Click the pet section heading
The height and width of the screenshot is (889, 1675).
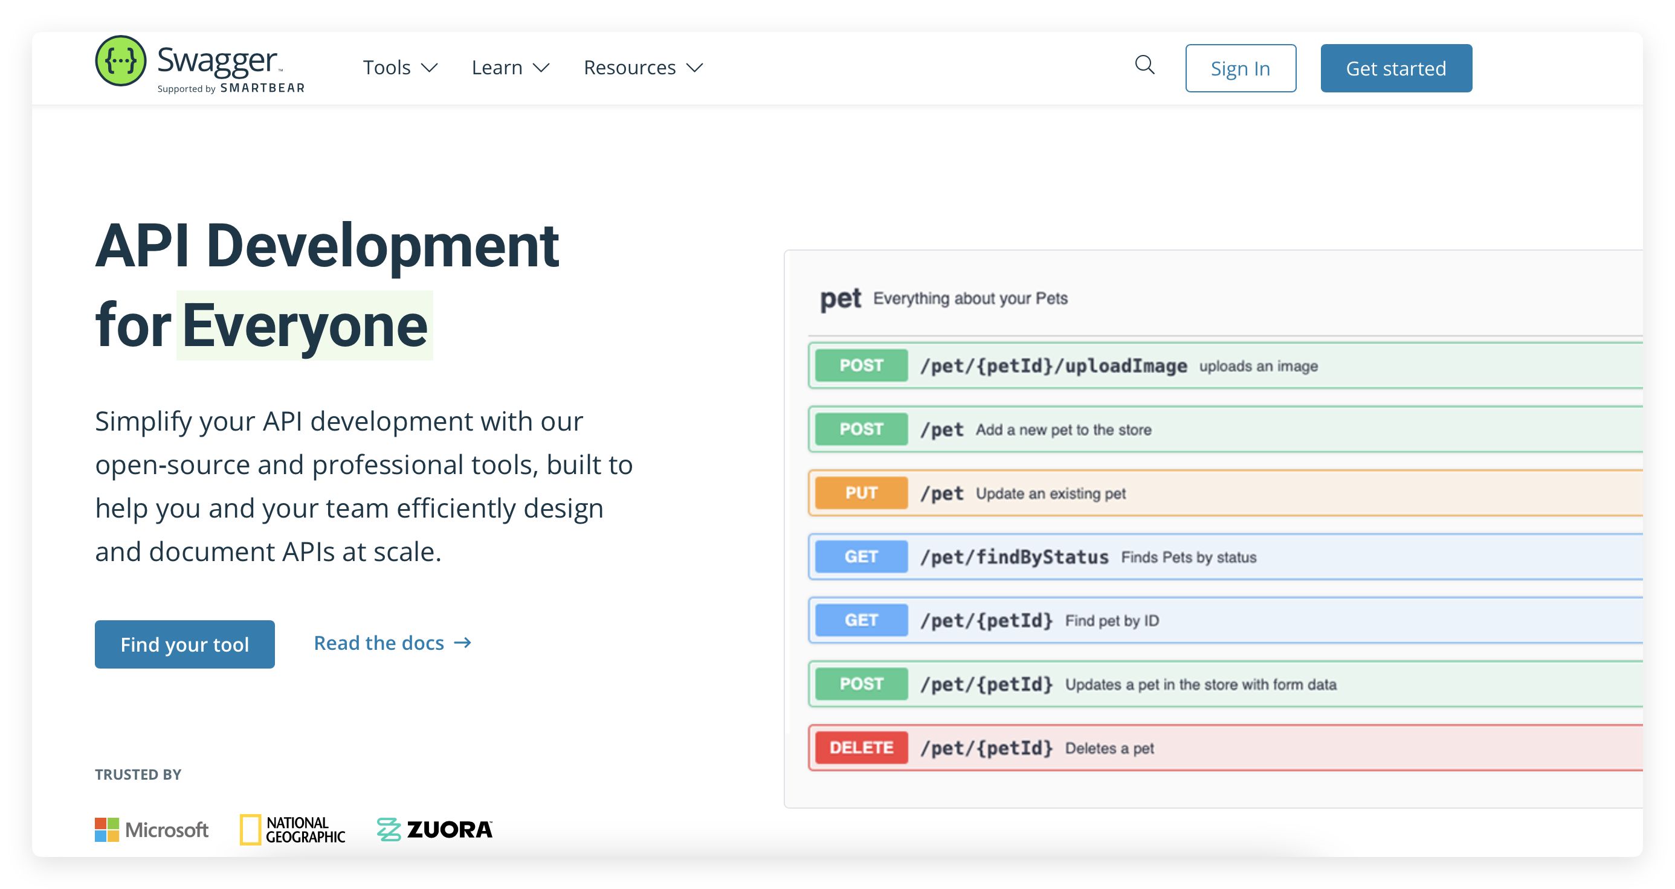[x=840, y=298]
